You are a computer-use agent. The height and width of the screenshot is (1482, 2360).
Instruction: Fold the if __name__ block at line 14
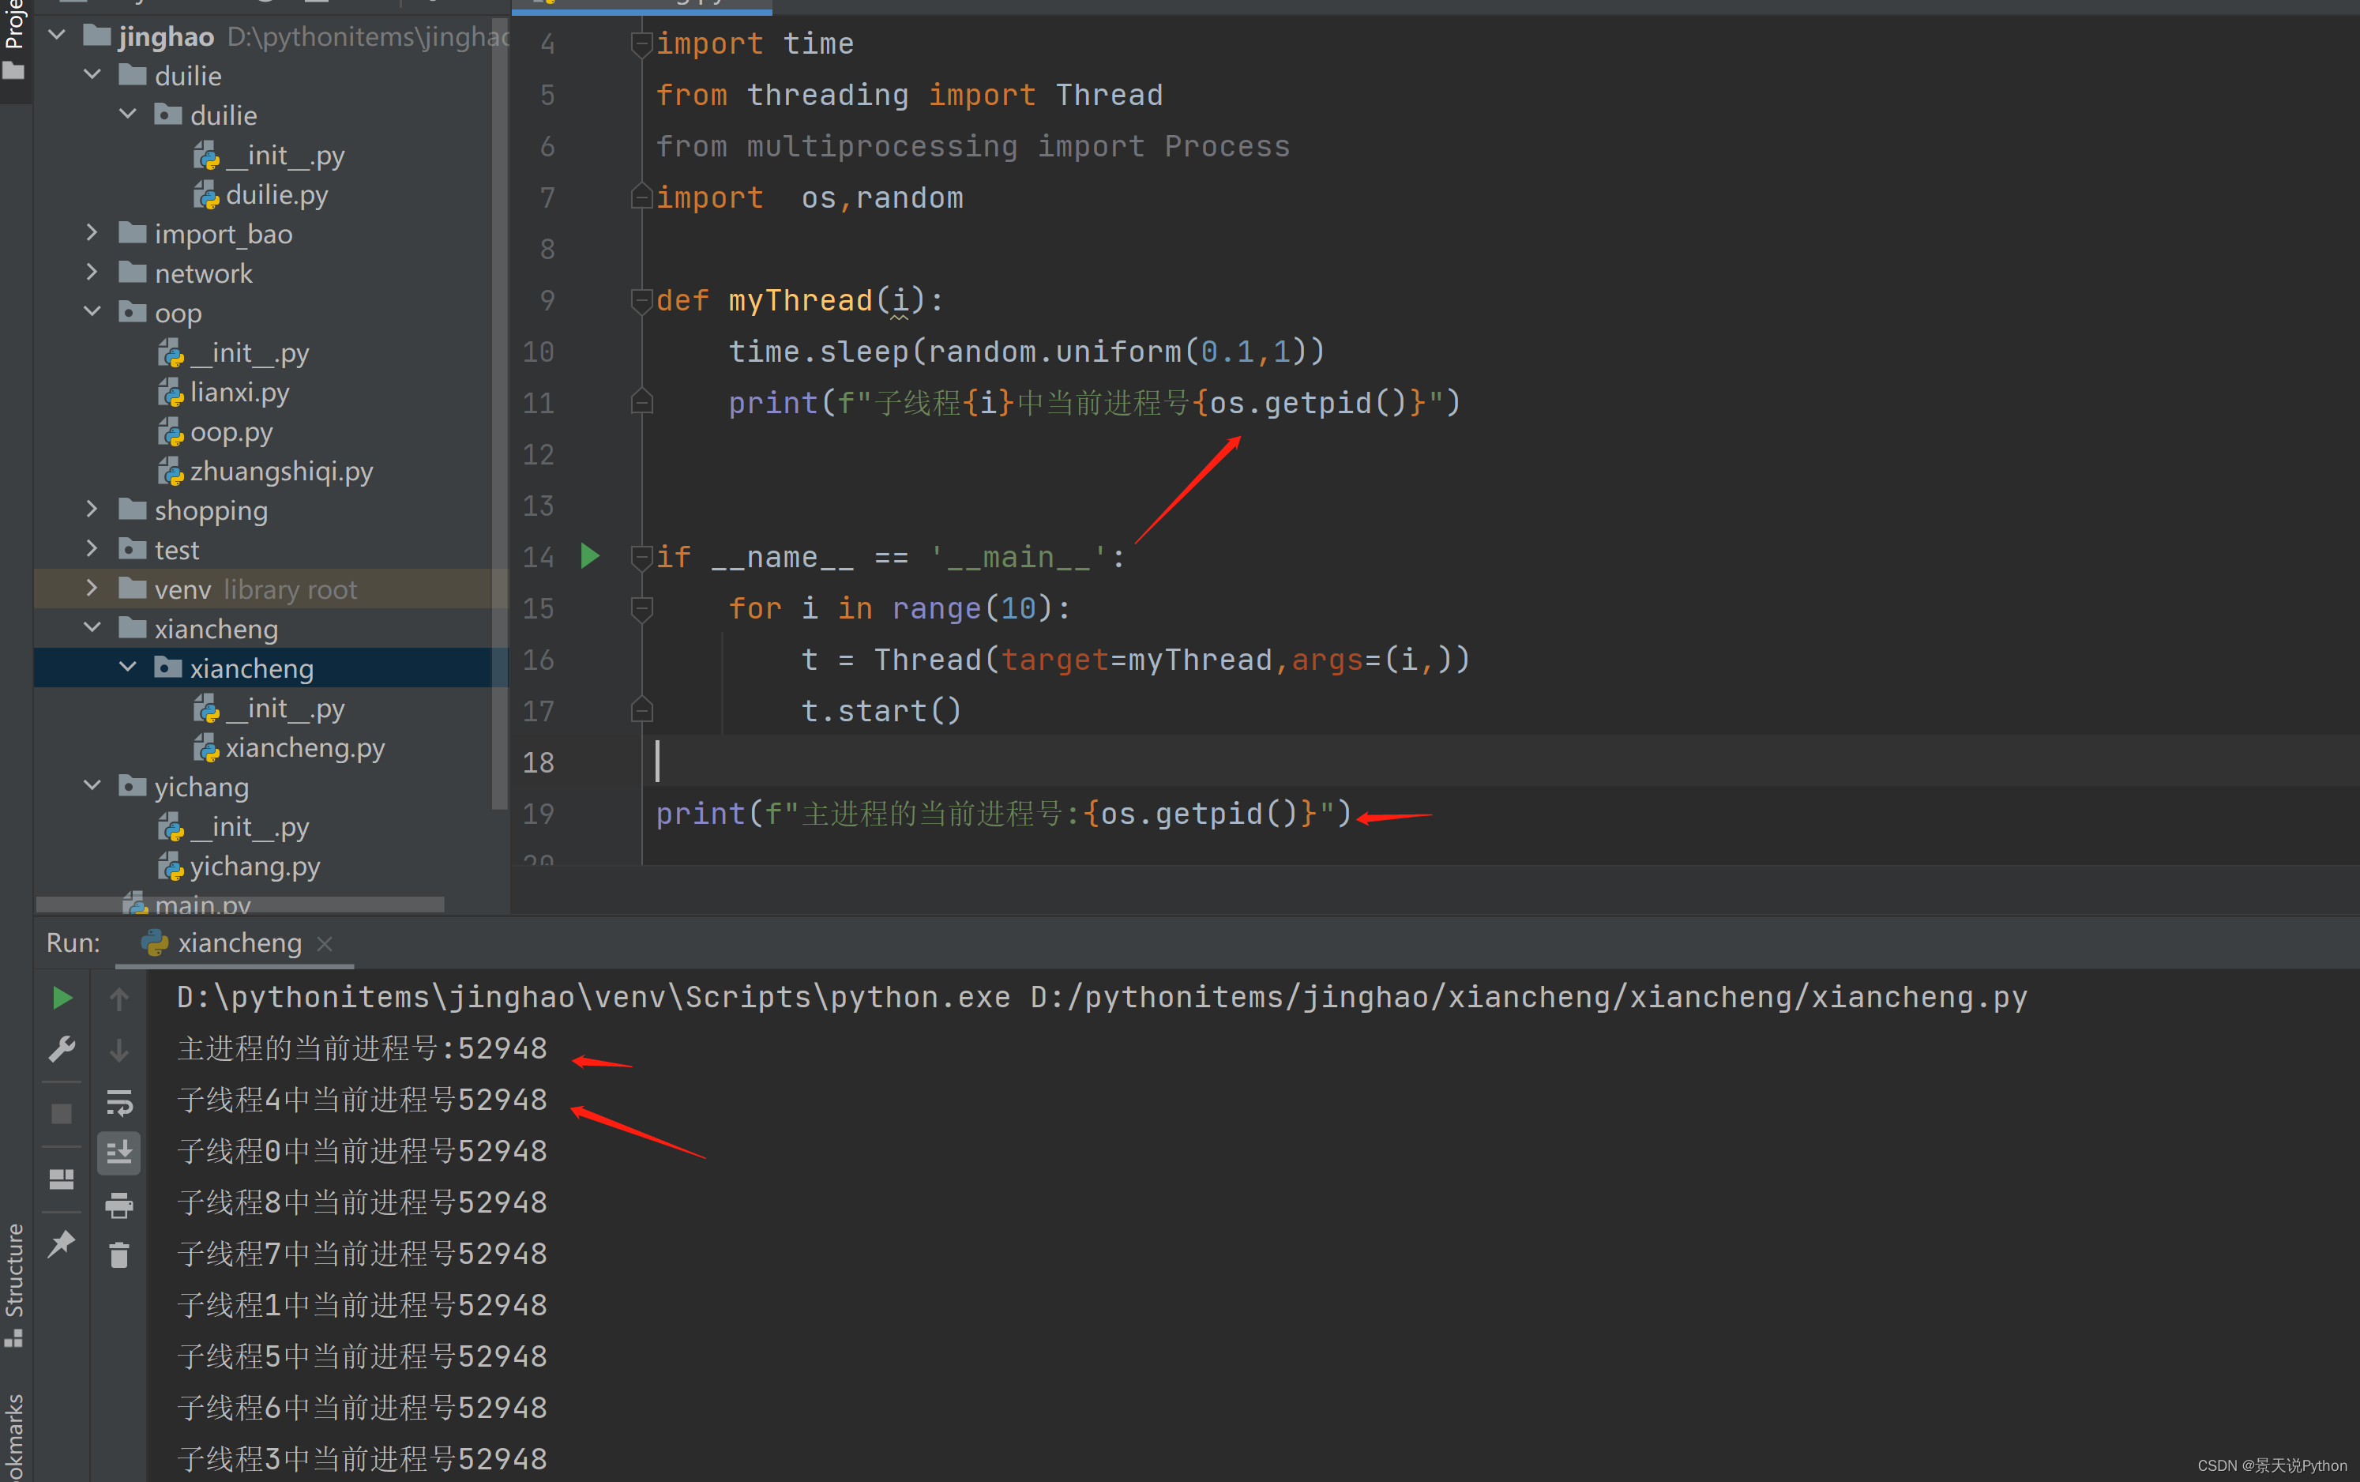(x=641, y=558)
